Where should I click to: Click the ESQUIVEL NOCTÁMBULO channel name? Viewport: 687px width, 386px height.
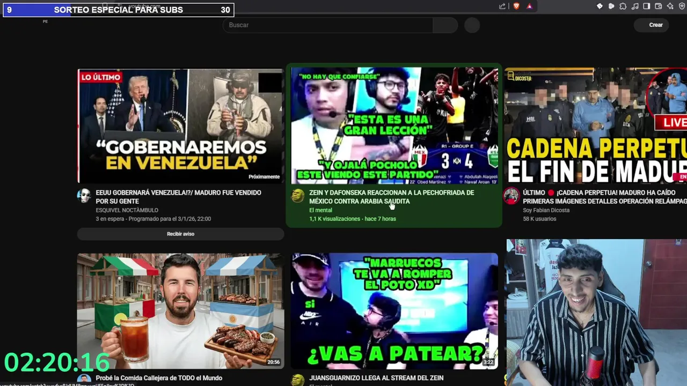pos(127,210)
